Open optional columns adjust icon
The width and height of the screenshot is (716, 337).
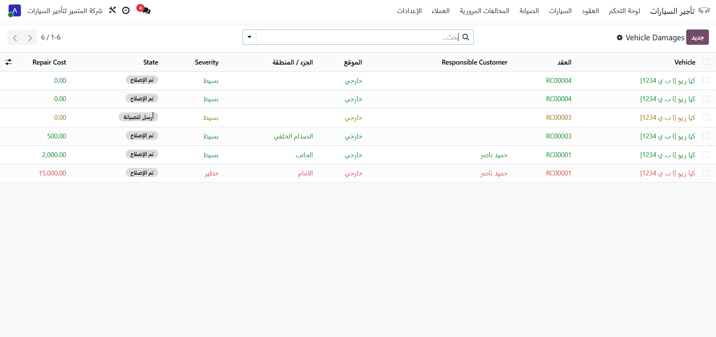(x=8, y=62)
